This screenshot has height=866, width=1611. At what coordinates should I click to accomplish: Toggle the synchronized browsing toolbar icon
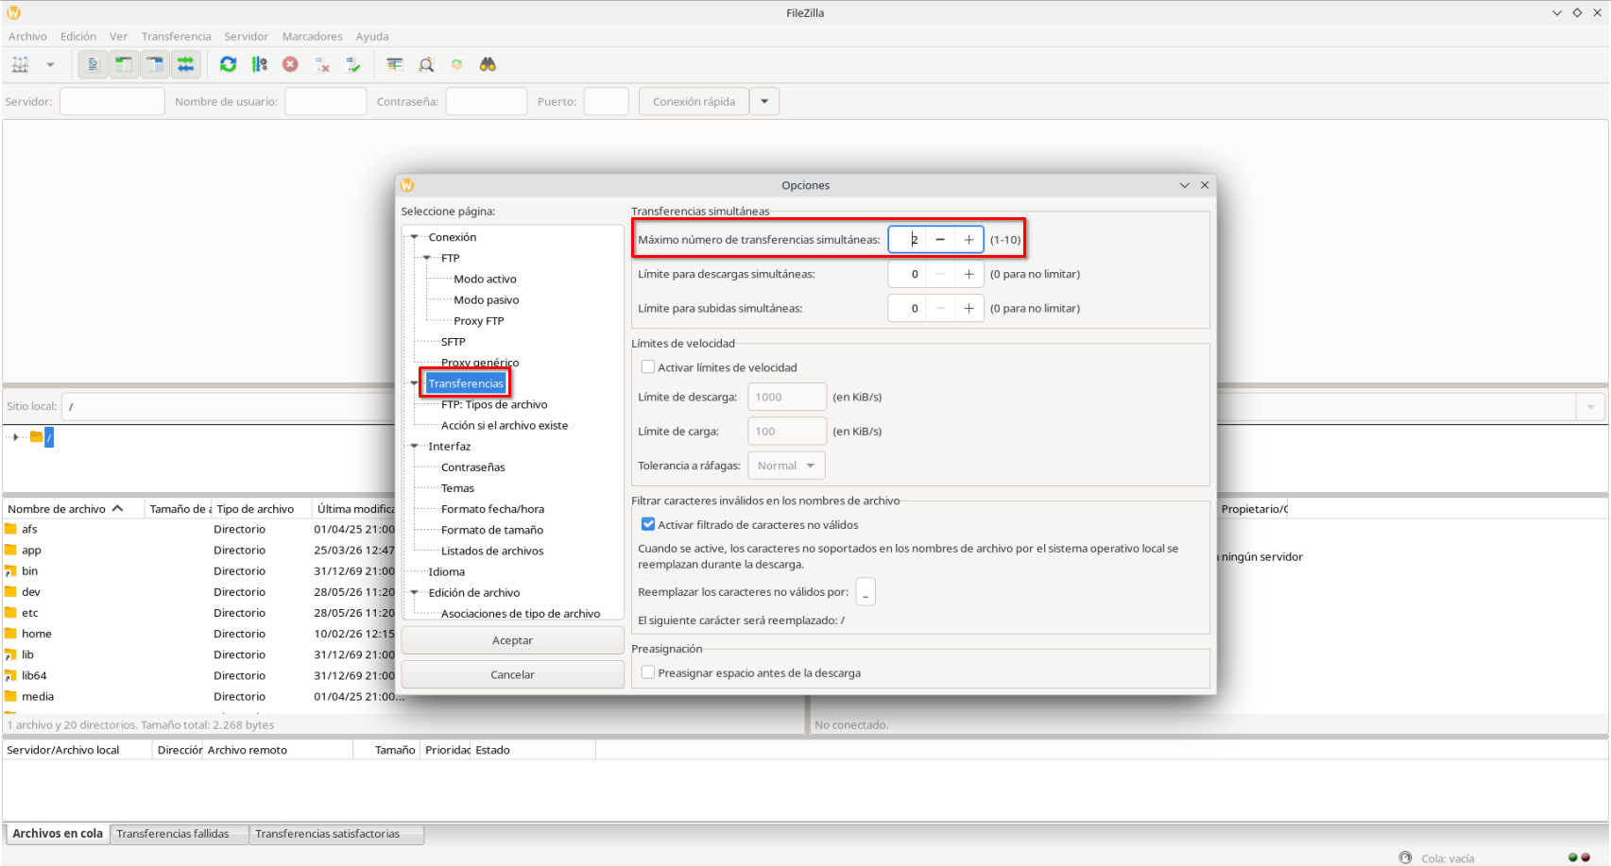pyautogui.click(x=457, y=64)
